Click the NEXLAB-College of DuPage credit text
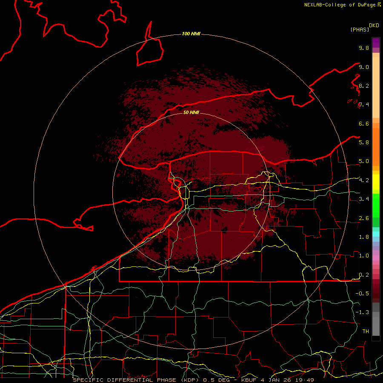 click(340, 5)
